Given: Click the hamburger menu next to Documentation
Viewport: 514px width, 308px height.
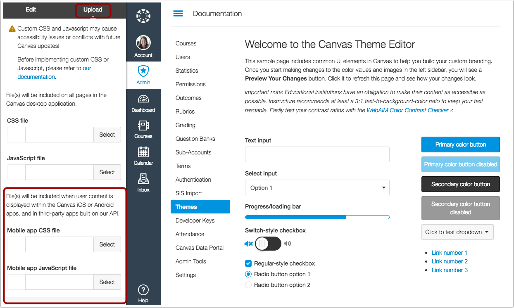Looking at the screenshot, I should click(178, 13).
